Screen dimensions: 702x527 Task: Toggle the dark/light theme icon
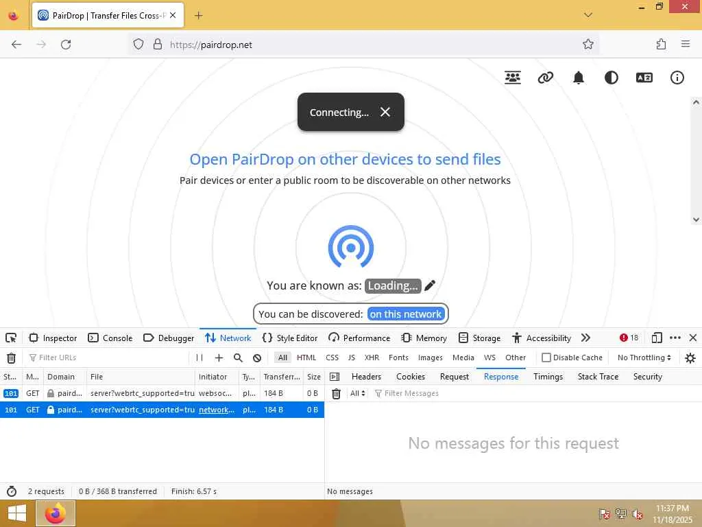click(x=611, y=78)
